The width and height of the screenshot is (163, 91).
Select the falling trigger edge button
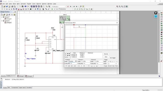(x=111, y=62)
